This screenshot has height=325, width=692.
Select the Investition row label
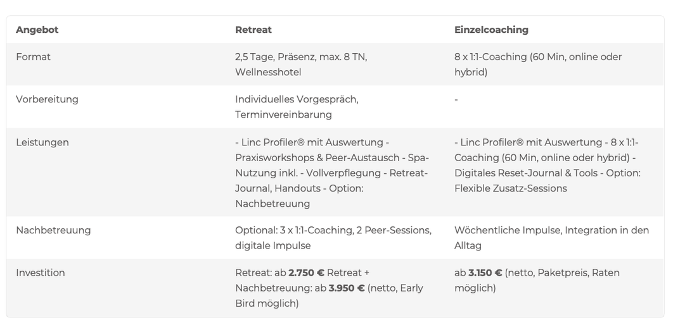click(x=40, y=273)
